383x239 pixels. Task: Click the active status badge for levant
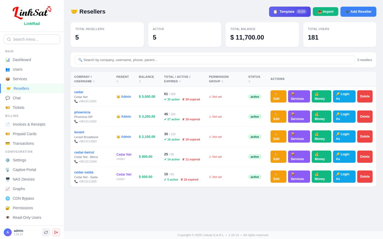[255, 137]
